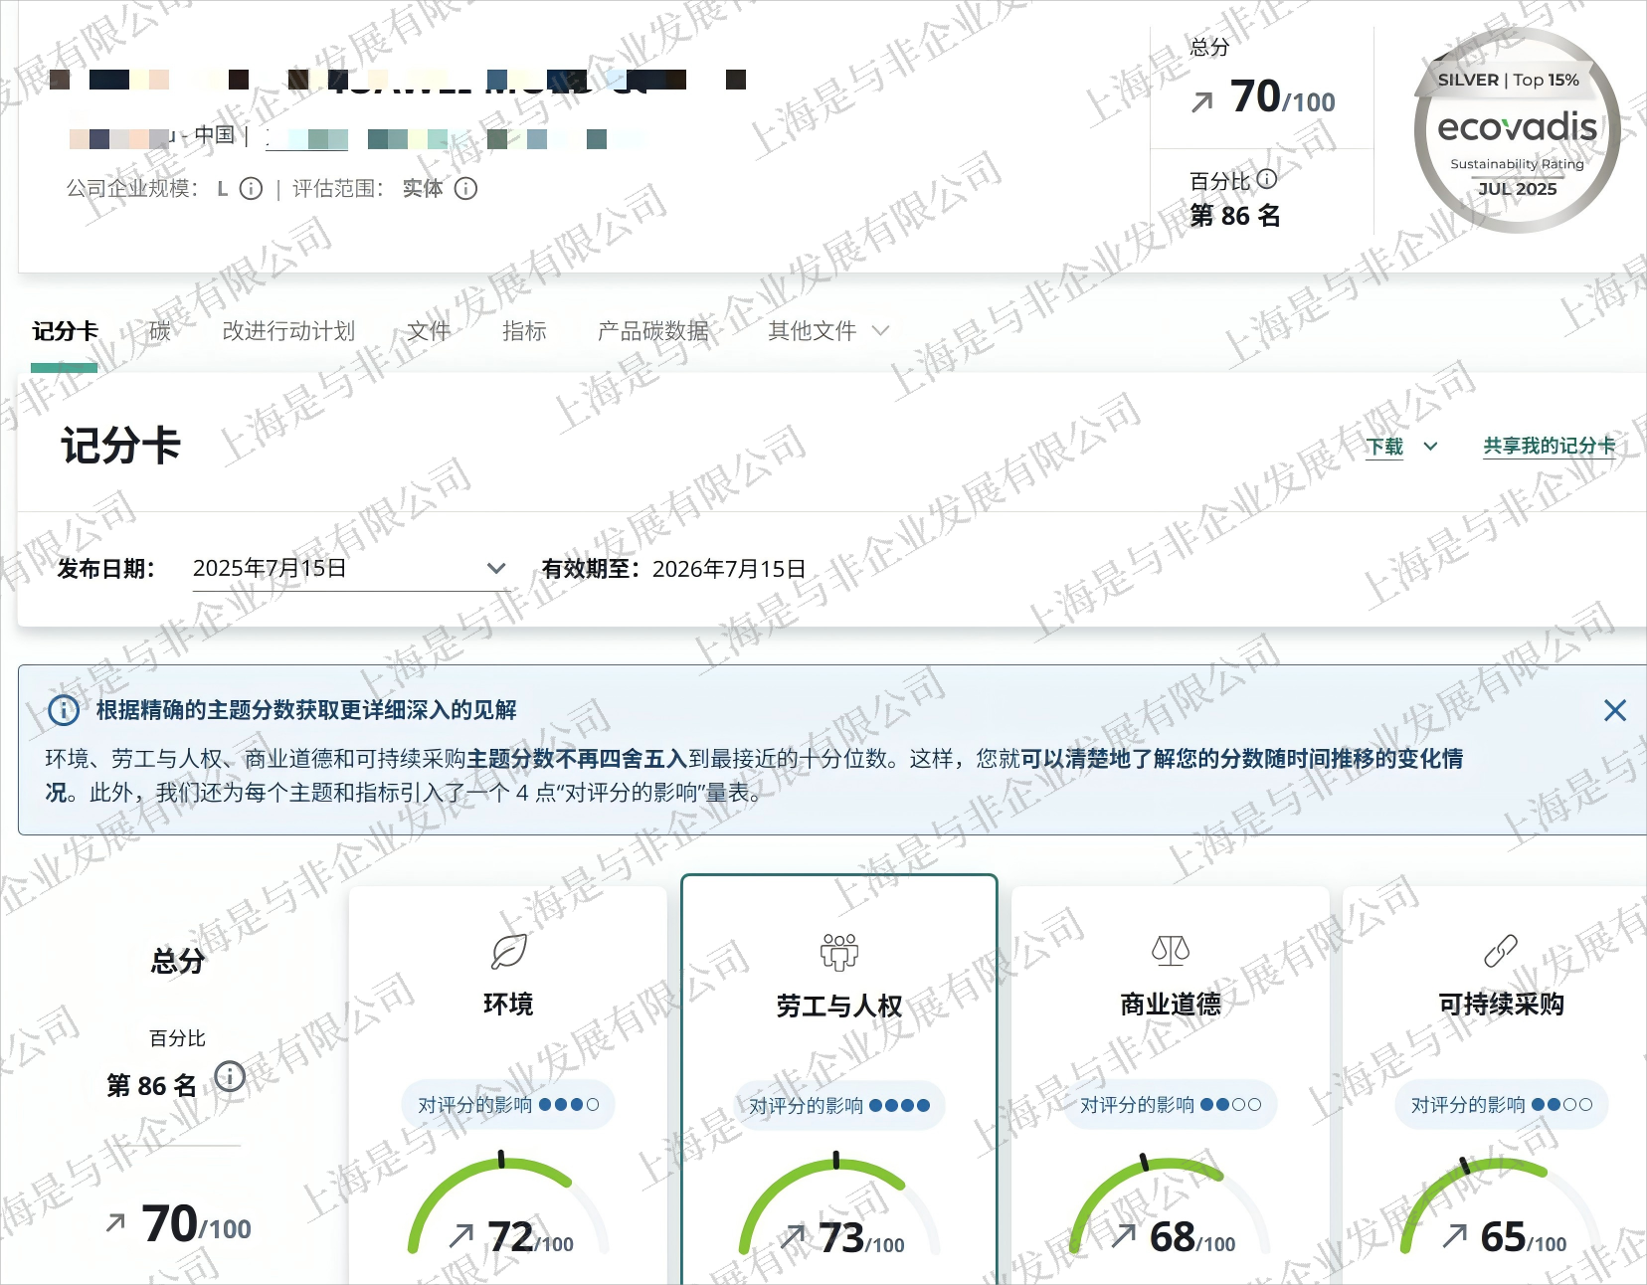Image resolution: width=1647 pixels, height=1285 pixels.
Task: Switch to the 指标 tab
Action: tap(524, 331)
